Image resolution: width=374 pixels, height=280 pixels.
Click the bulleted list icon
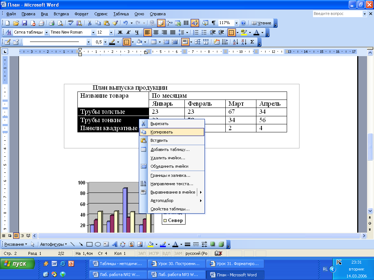204,32
